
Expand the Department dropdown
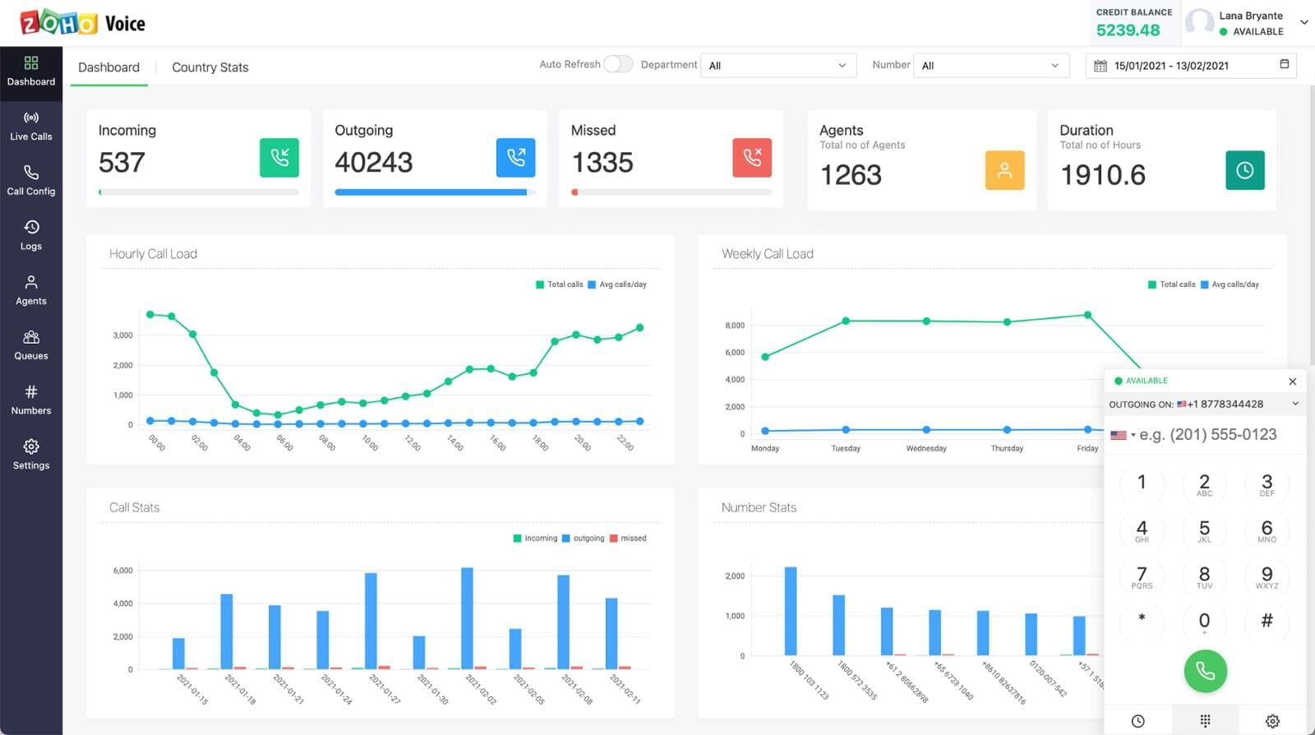click(777, 66)
